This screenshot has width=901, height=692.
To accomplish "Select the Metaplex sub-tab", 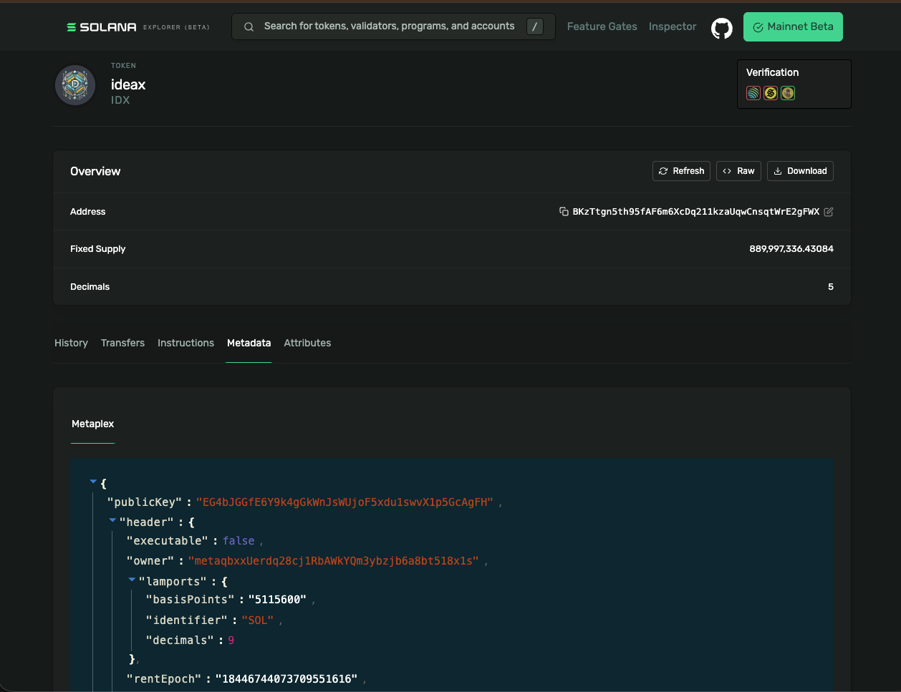I will [x=93, y=424].
